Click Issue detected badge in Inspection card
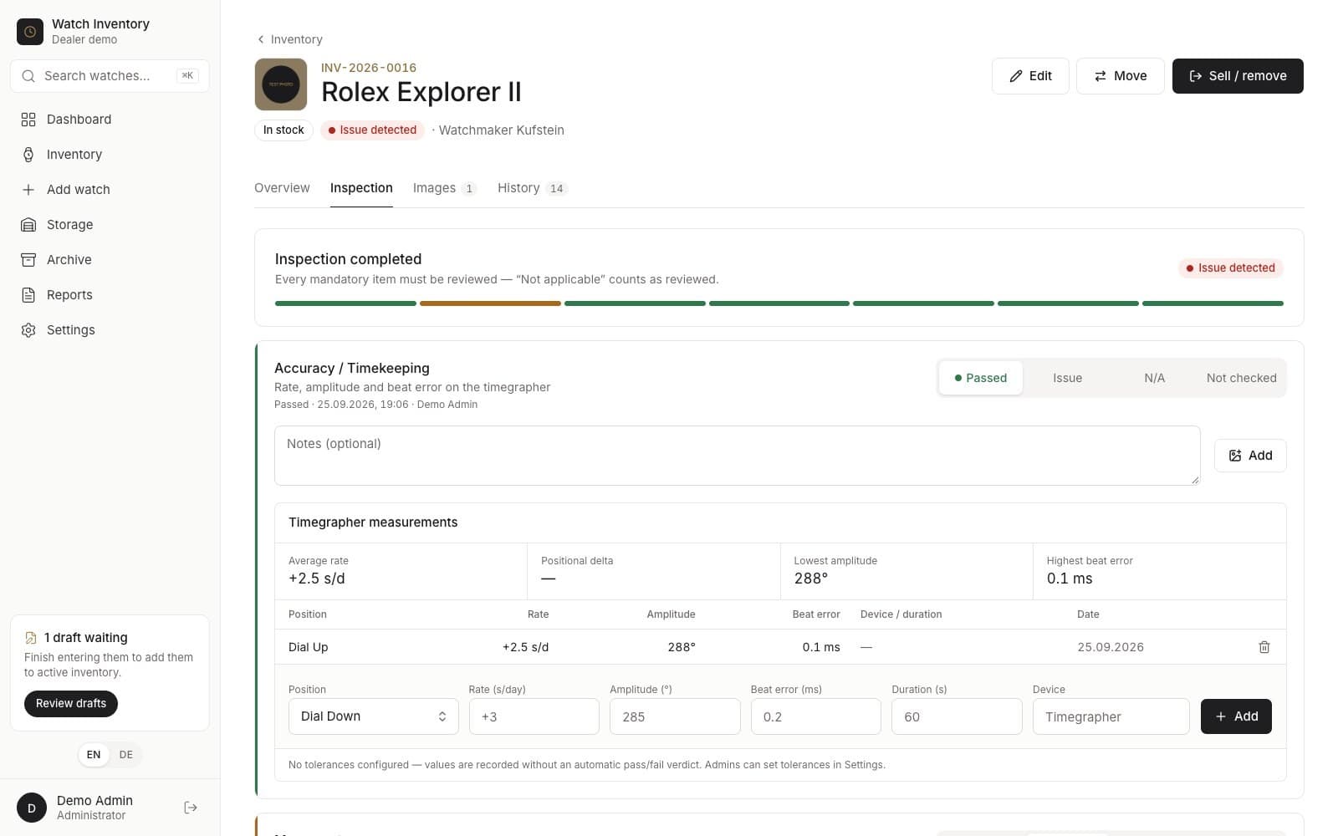 pos(1230,268)
